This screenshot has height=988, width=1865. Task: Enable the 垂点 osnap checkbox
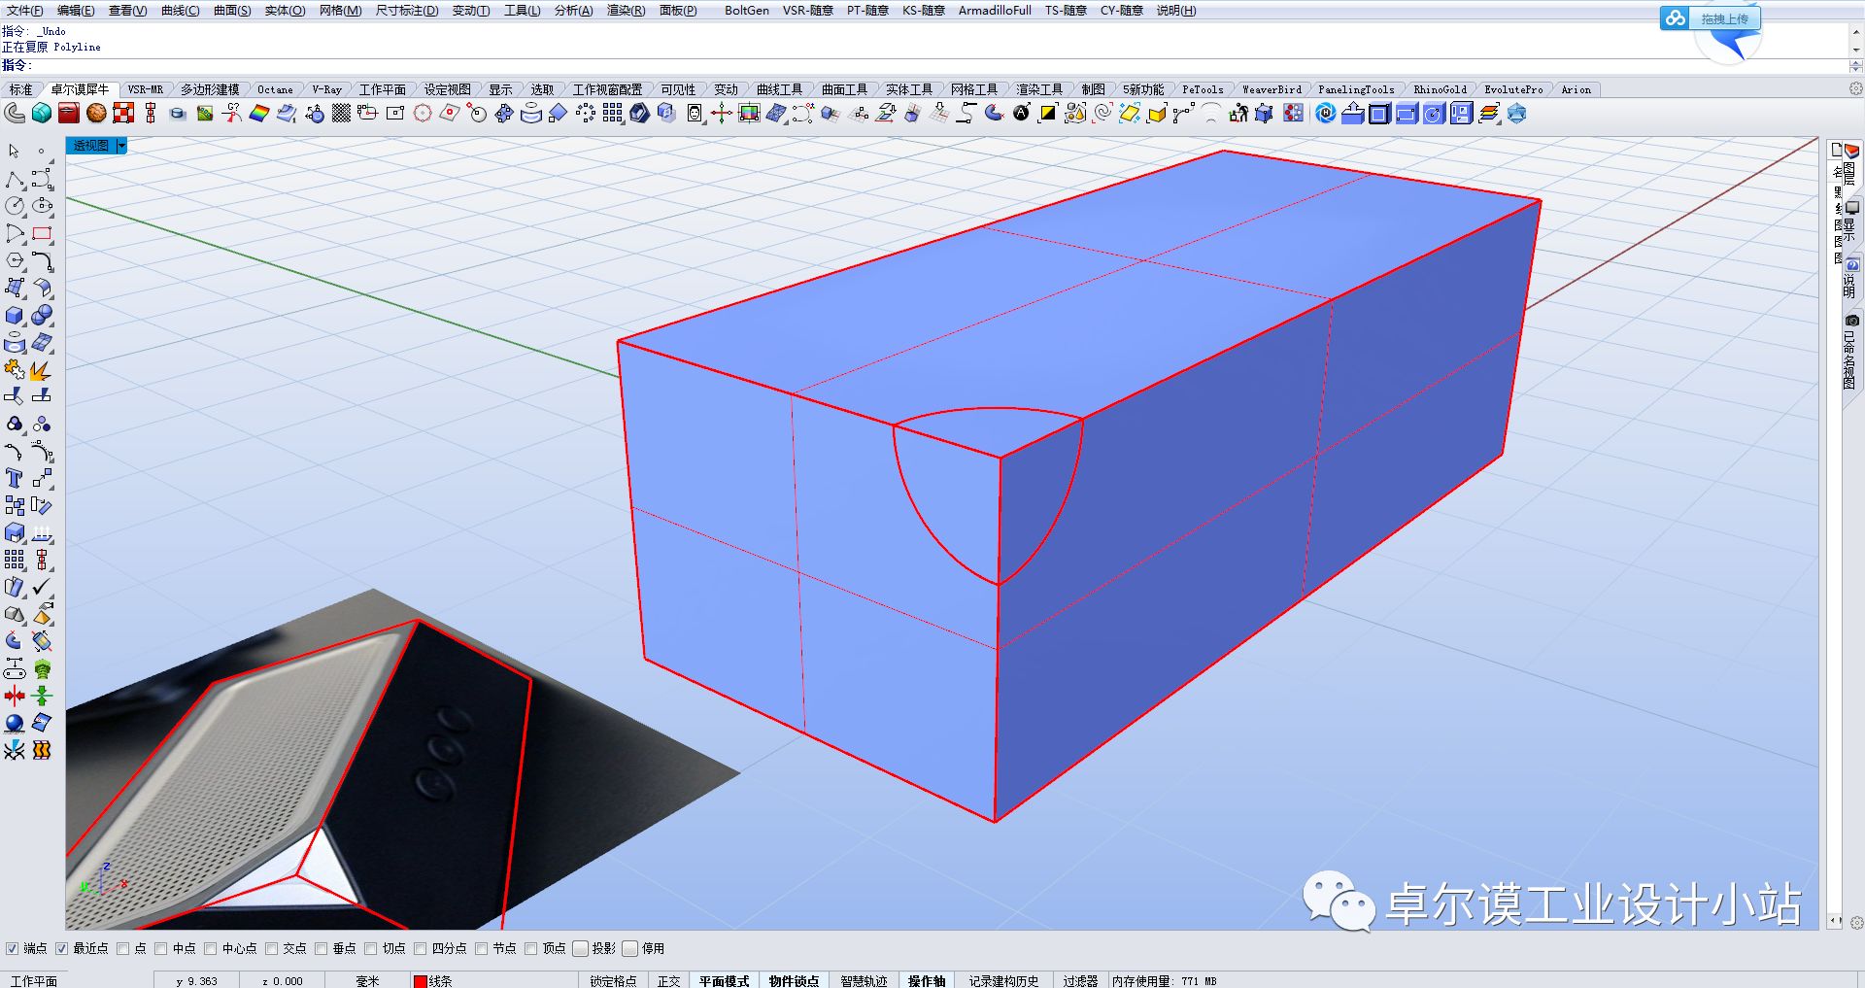coord(321,948)
